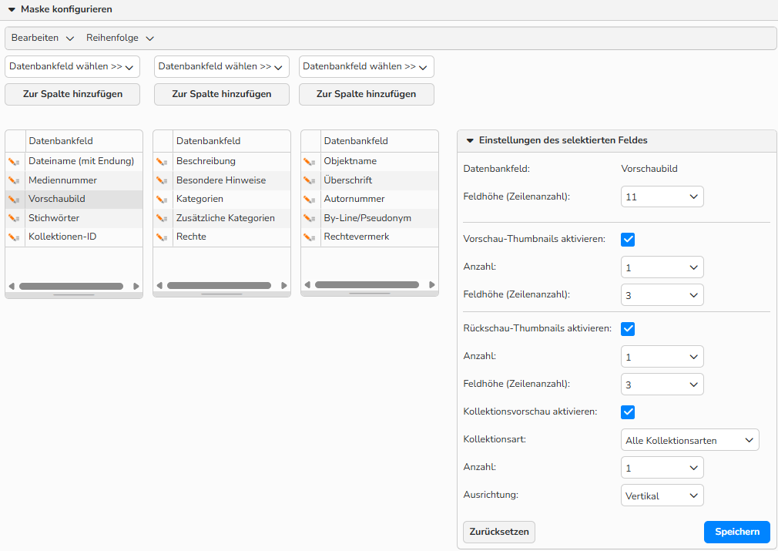Open Ausrichtung dropdown set to Vertikal
778x551 pixels.
point(662,496)
